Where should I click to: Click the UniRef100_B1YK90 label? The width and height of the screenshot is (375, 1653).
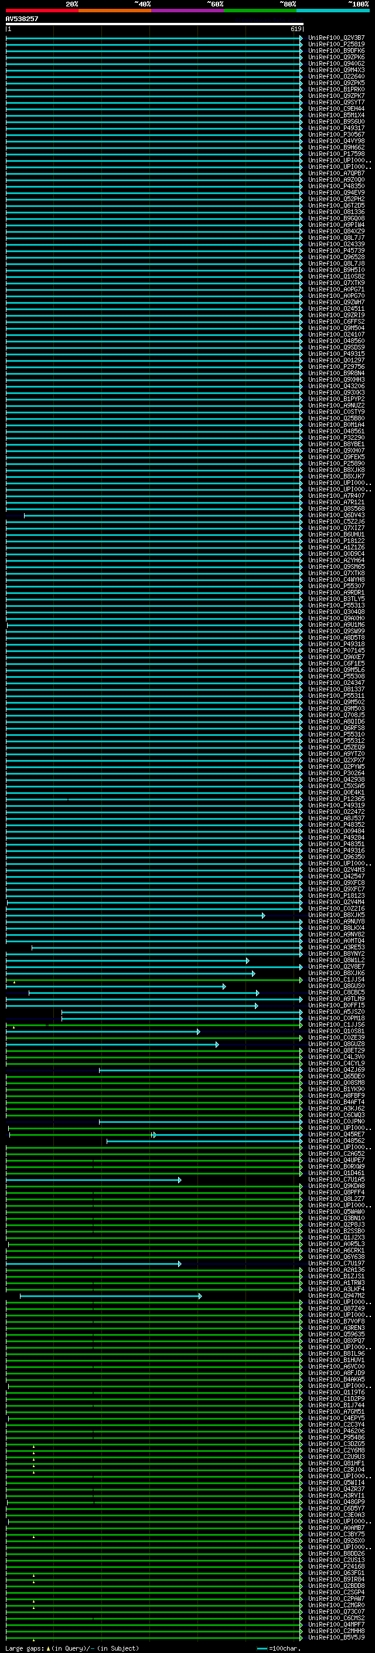coord(336,1089)
